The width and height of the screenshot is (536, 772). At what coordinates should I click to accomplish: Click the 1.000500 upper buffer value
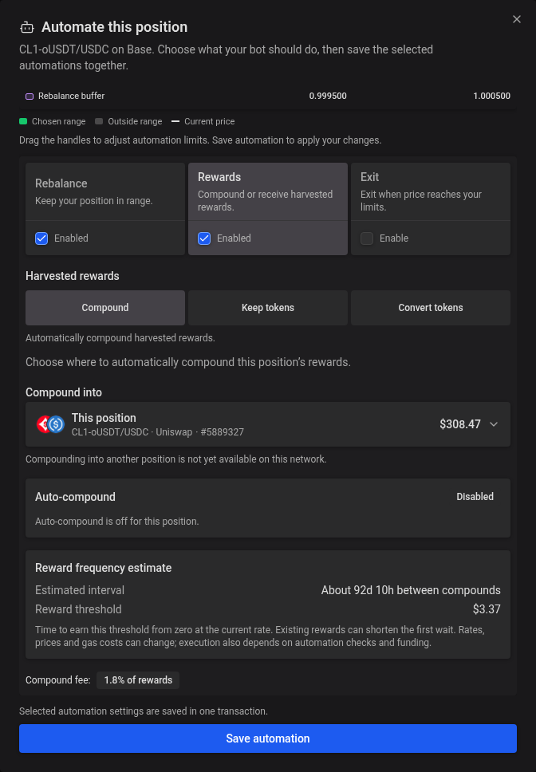point(491,96)
